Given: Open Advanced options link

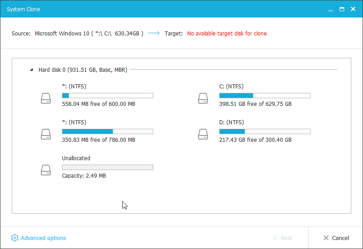Looking at the screenshot, I should pos(43,238).
